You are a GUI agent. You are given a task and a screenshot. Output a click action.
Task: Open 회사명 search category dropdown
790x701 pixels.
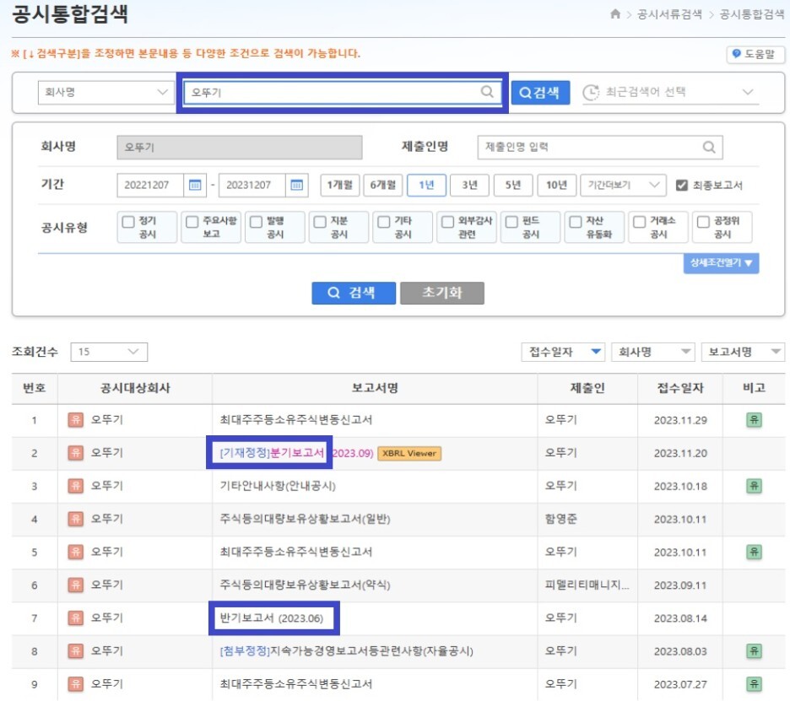click(106, 92)
